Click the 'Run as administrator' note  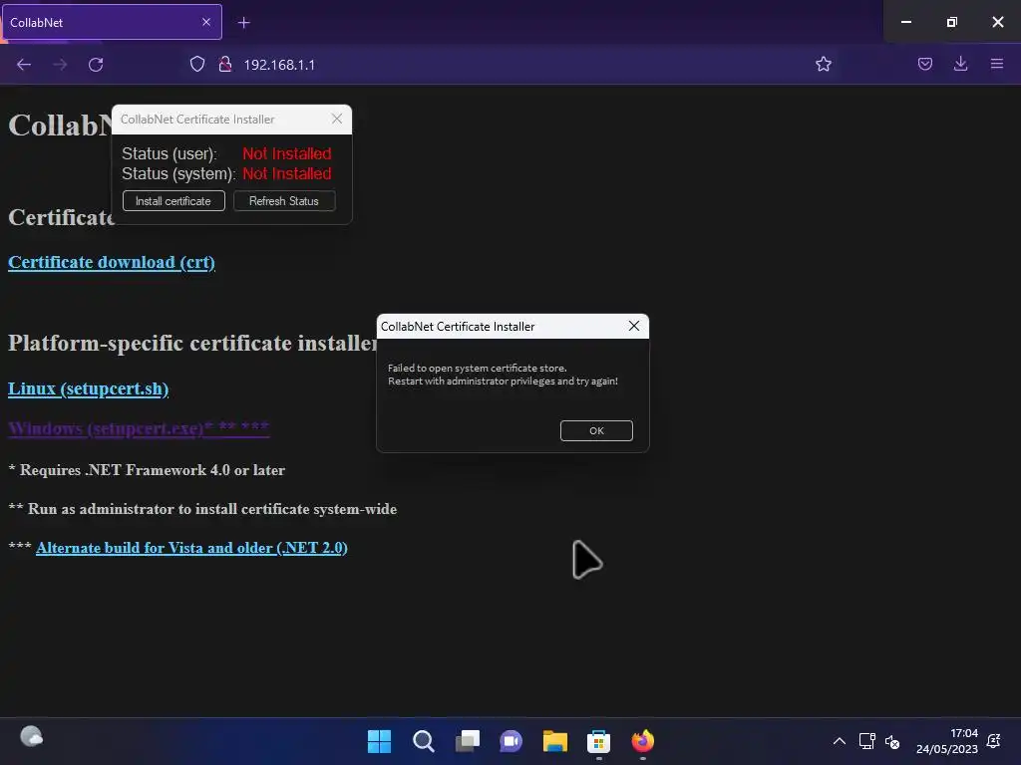[202, 509]
